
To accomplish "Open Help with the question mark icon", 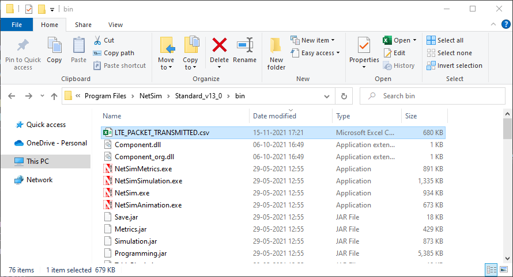I will click(506, 25).
